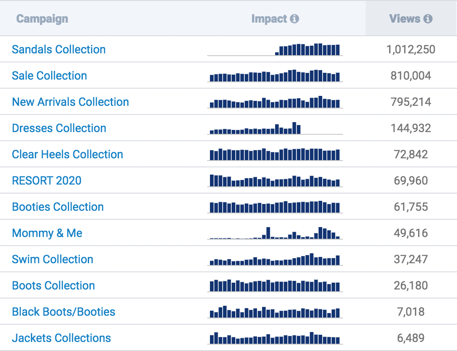Image resolution: width=457 pixels, height=351 pixels.
Task: Click the Impact column header text
Action: pos(269,19)
